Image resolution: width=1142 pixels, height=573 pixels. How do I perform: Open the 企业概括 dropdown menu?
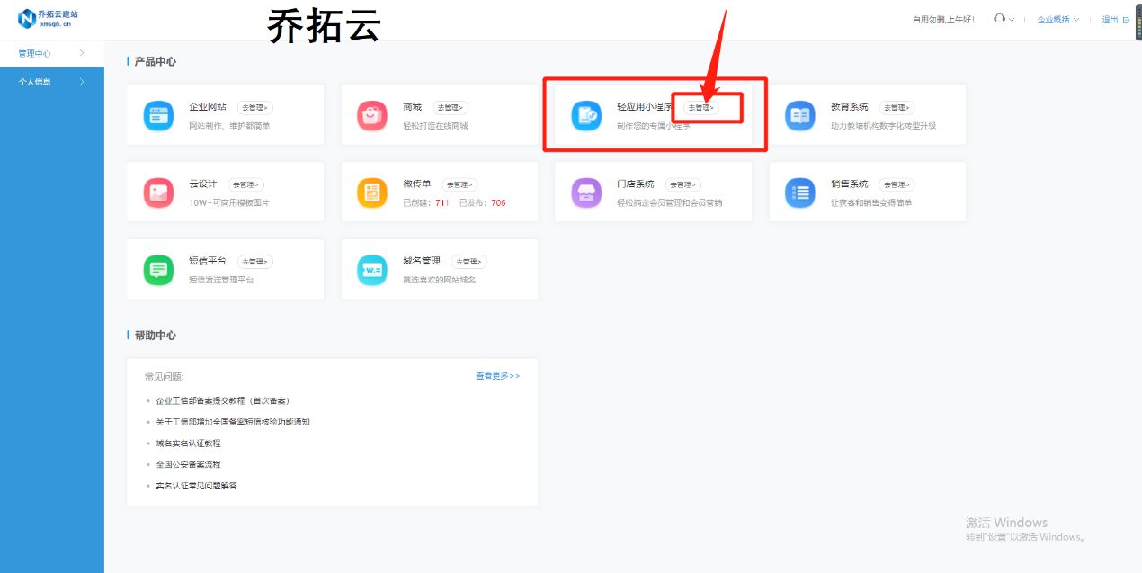pyautogui.click(x=1057, y=18)
